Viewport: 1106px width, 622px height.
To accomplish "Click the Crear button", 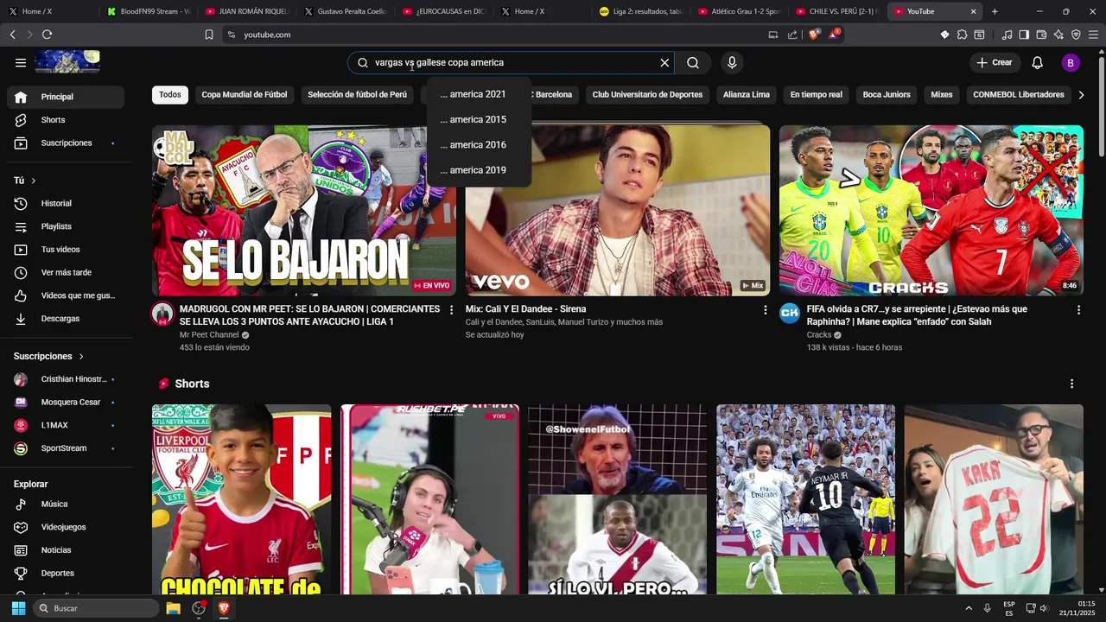I will [995, 62].
